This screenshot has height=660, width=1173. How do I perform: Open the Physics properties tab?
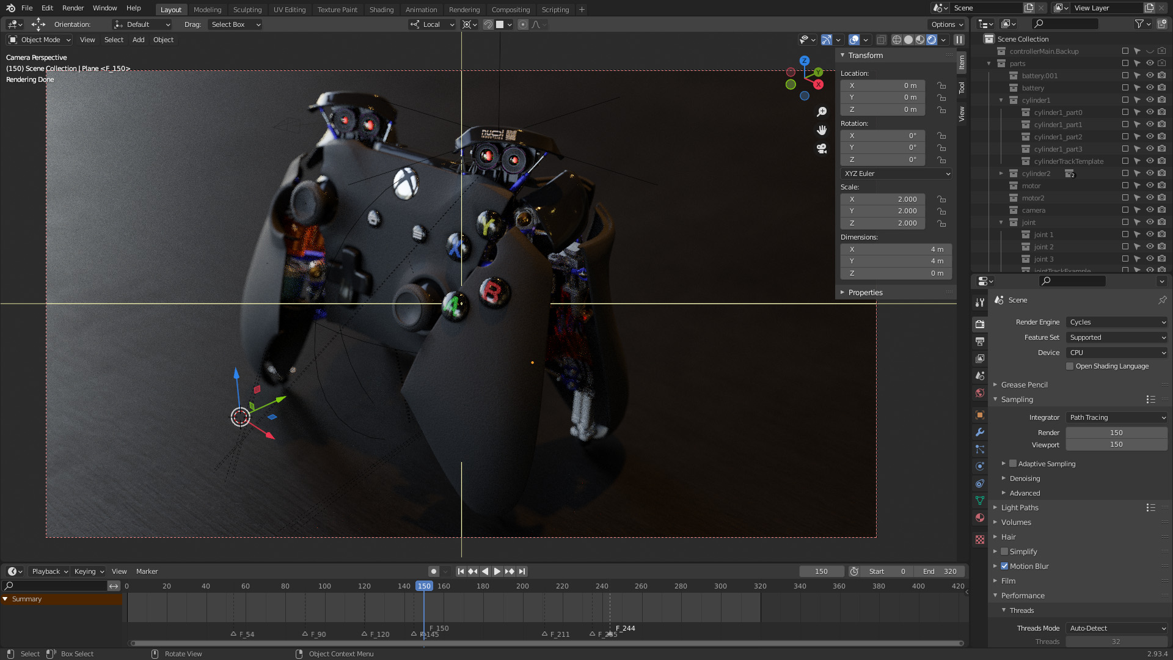click(980, 466)
